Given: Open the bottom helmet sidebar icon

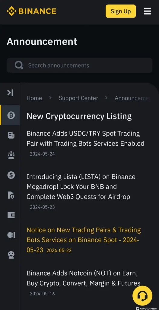Looking at the screenshot, I should (11, 255).
